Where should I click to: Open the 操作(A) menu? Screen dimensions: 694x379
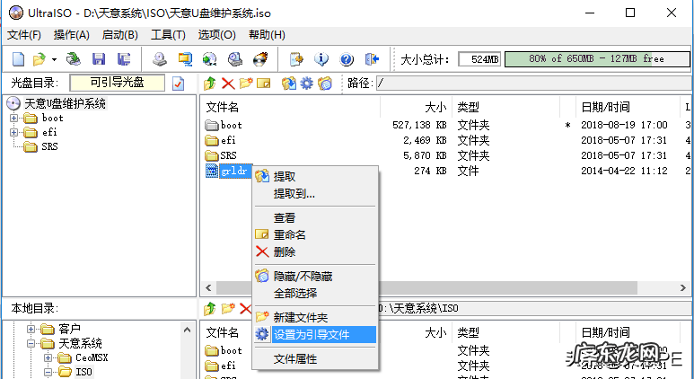[x=71, y=35]
